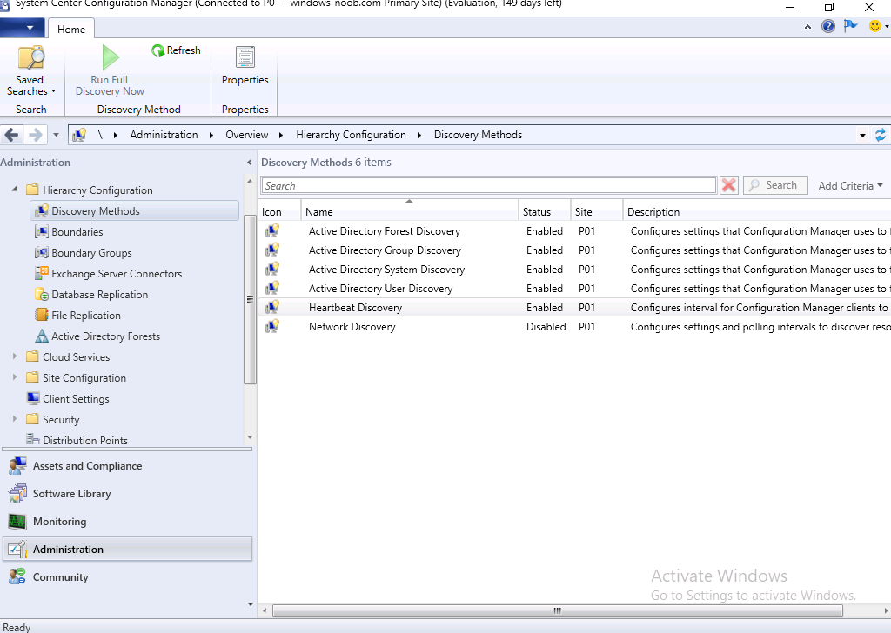Sort by the Status column header
The width and height of the screenshot is (891, 633).
click(545, 212)
